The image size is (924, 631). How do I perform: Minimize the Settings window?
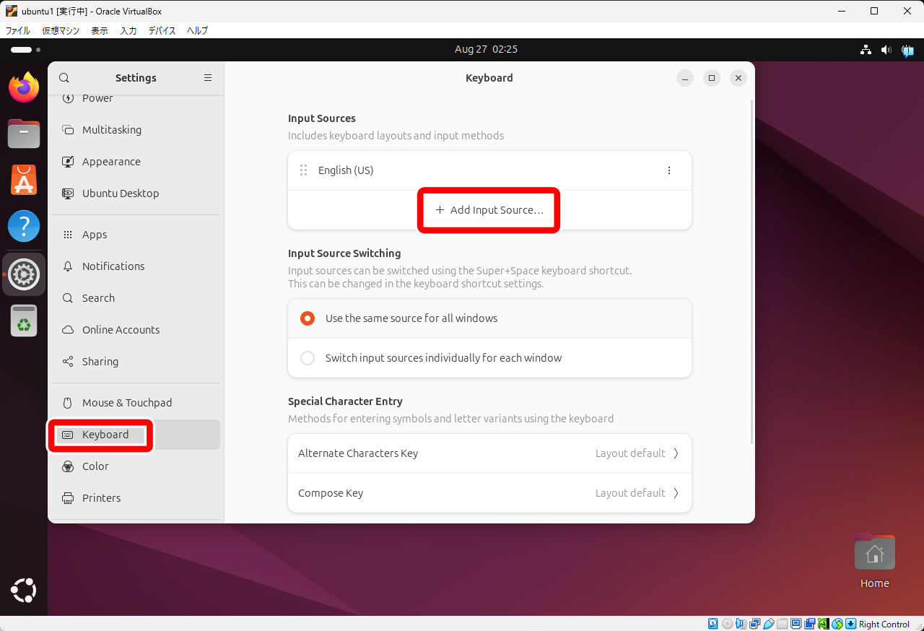(686, 78)
